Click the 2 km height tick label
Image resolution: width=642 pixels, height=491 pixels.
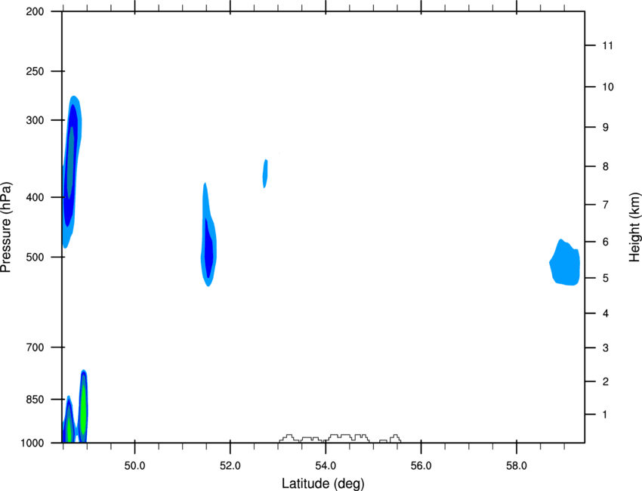pos(606,381)
